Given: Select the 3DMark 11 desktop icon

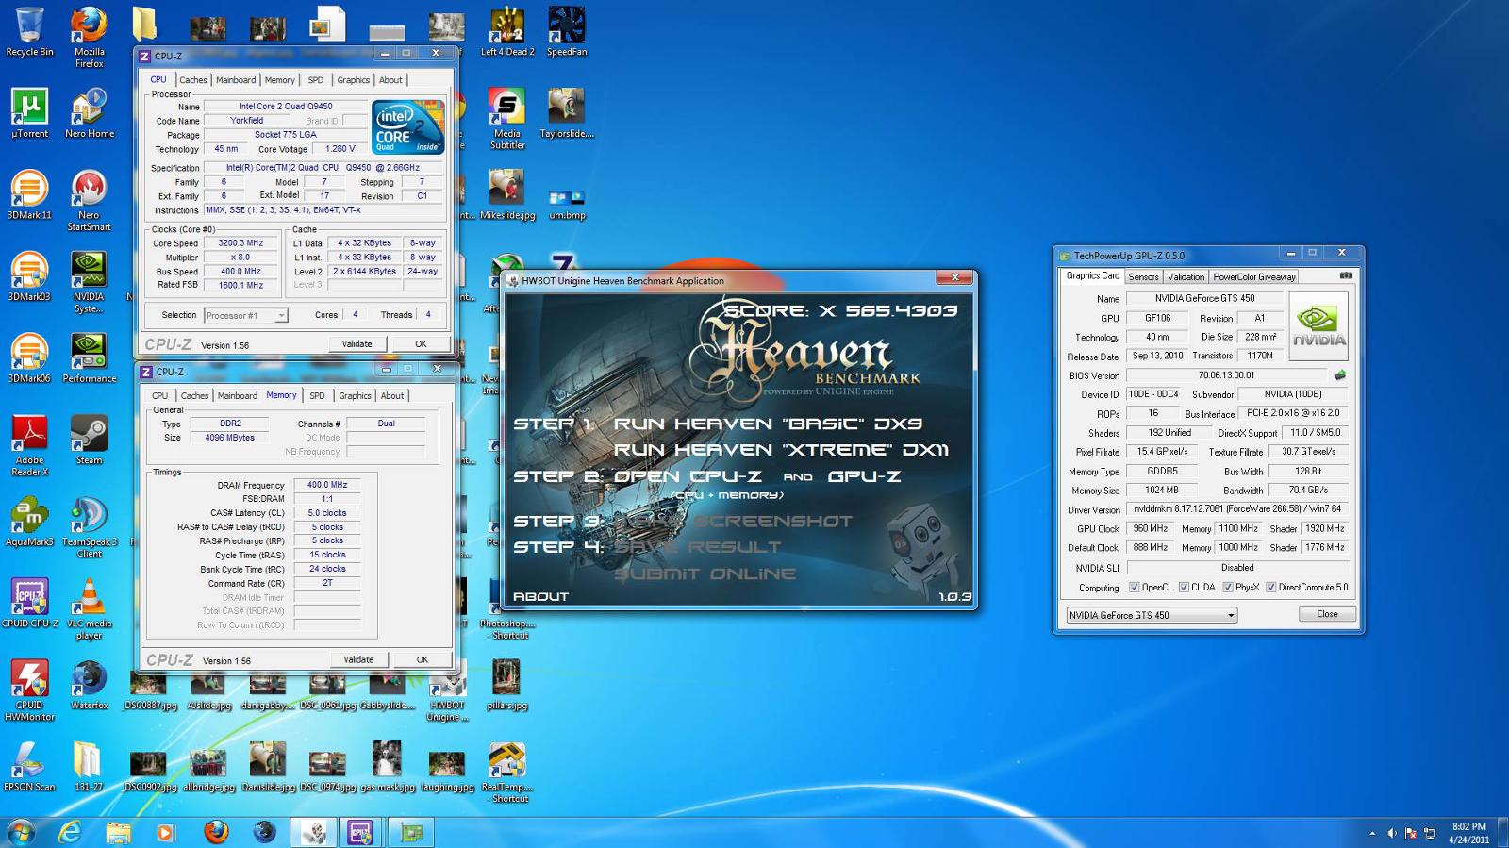Looking at the screenshot, I should click(x=29, y=194).
